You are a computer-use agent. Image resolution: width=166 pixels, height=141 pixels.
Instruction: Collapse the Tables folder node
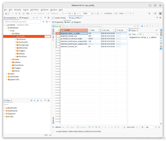[x=11, y=34]
